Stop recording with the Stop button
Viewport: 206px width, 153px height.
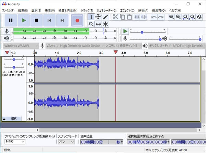pos(36,21)
